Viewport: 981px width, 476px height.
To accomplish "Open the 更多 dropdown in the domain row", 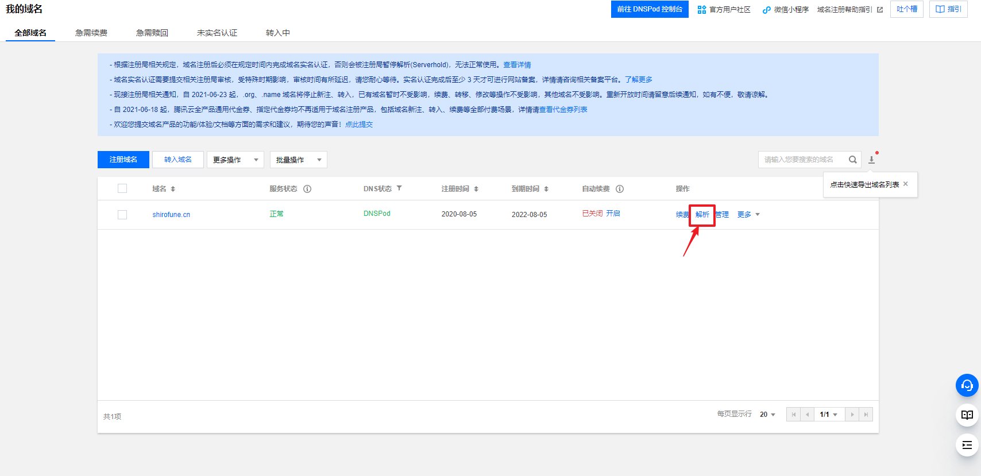I will (x=748, y=215).
